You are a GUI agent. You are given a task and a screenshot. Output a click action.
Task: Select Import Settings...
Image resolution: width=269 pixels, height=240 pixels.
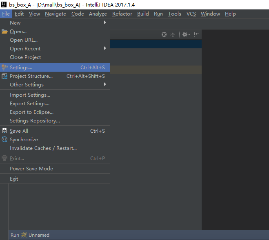coord(55,95)
